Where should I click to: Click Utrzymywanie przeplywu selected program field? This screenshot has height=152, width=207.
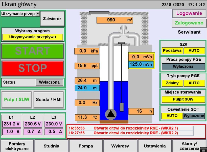(x=32, y=37)
